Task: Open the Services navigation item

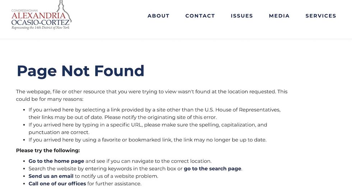Action: pos(321,16)
